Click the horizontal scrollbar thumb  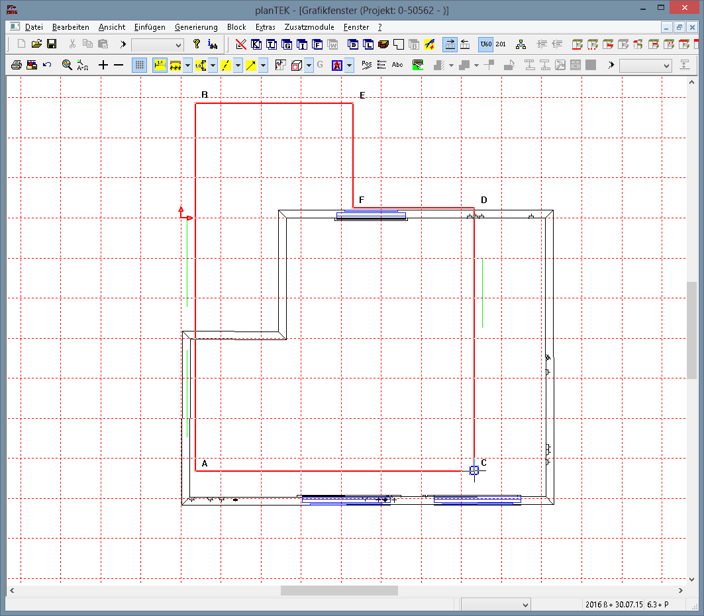tap(339, 590)
